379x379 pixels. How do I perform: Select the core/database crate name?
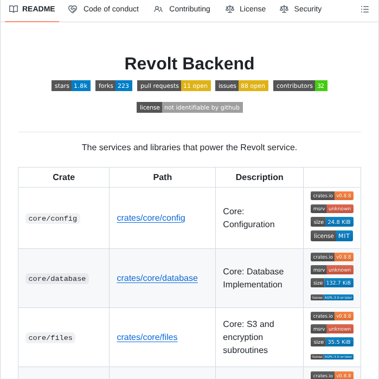point(57,279)
